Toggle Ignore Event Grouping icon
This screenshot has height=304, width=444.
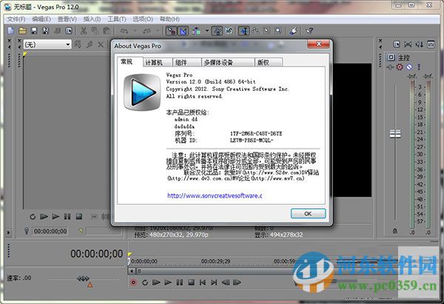click(x=229, y=30)
